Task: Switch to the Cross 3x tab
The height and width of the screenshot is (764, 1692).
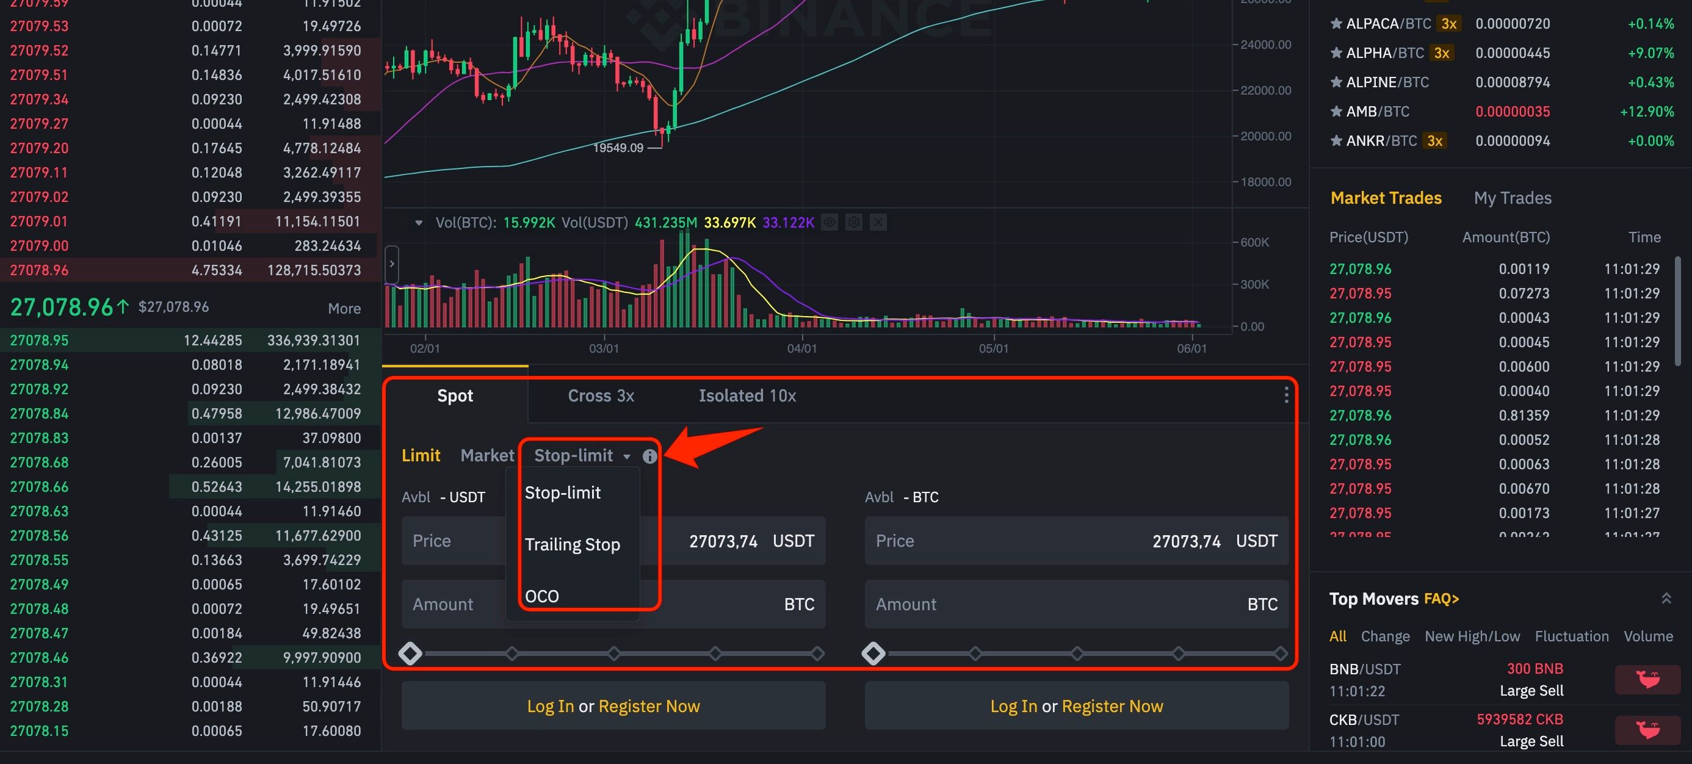Action: click(601, 395)
